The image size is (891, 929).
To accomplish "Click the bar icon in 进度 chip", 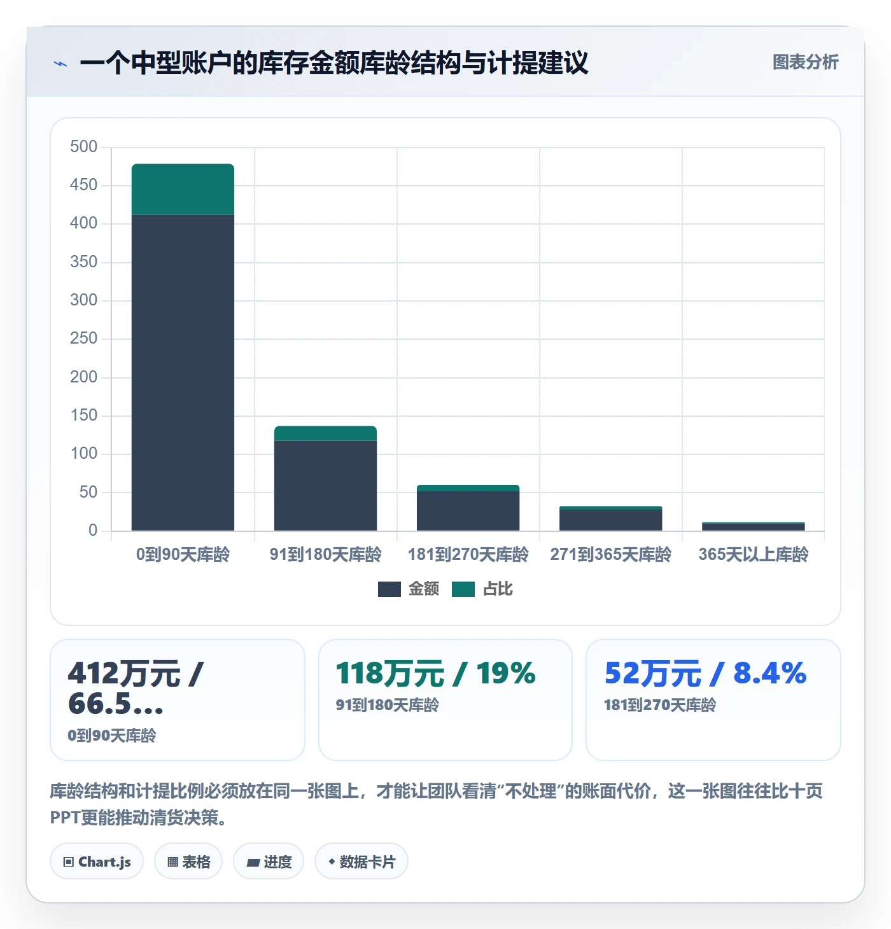I will (x=253, y=863).
